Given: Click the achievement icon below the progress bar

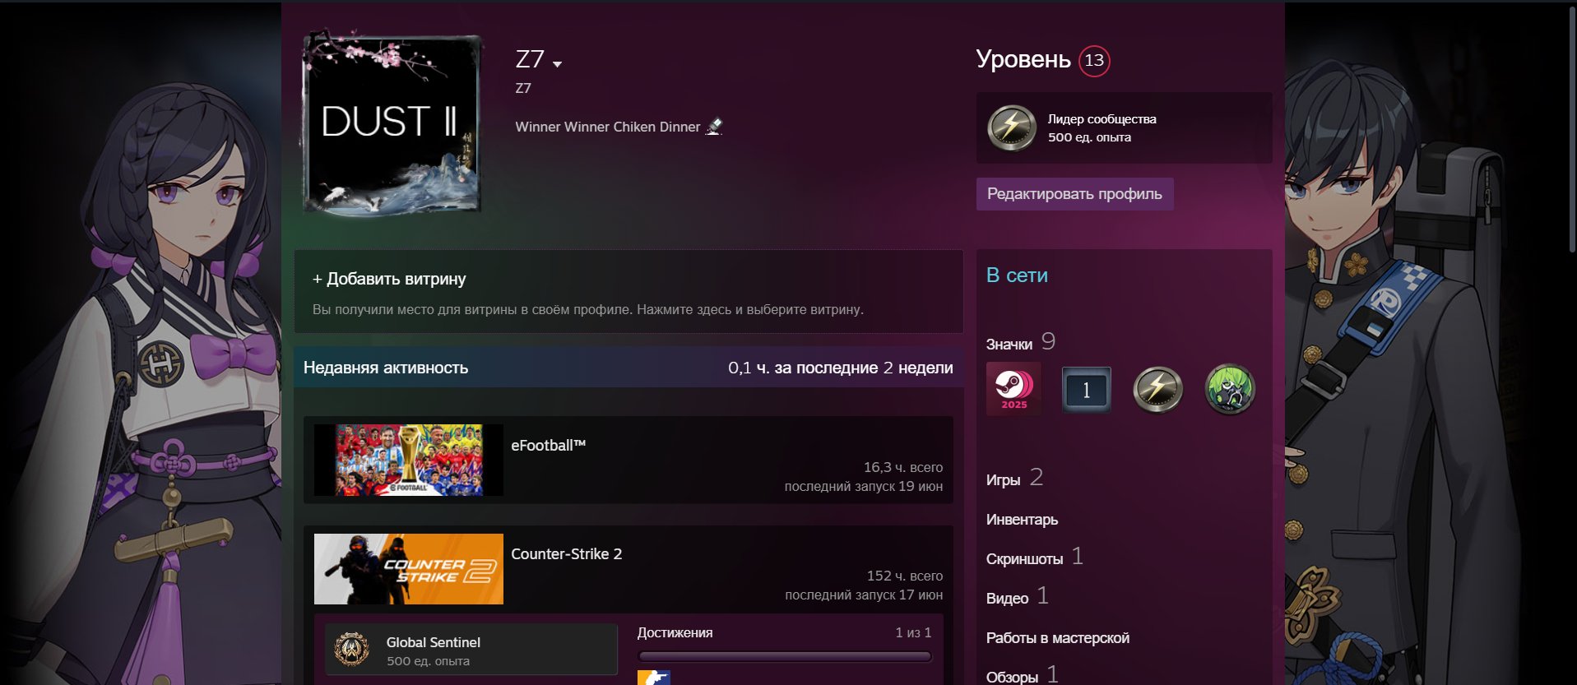Looking at the screenshot, I should 654,678.
